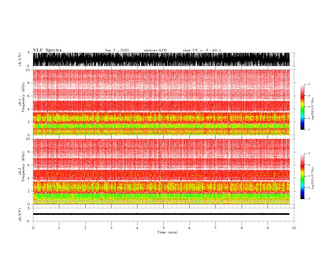Click the '7' tick on time axis
Viewport: 331px width, 256px height.
coord(216,228)
